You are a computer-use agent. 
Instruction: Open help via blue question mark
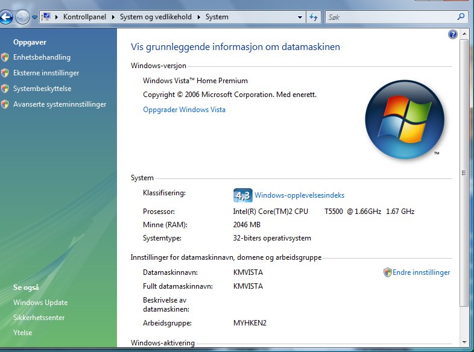[452, 34]
